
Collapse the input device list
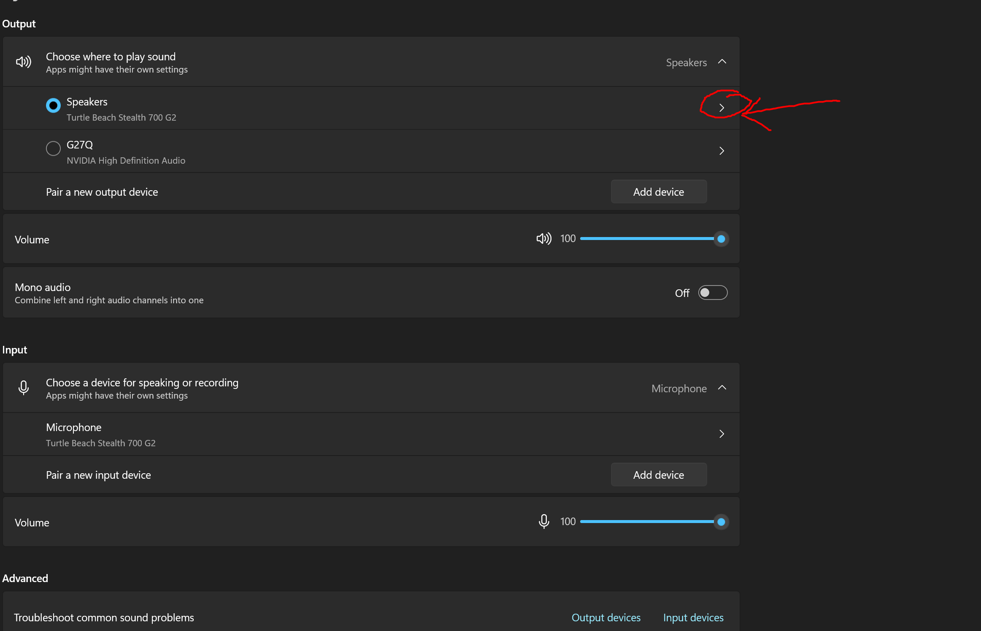[x=722, y=388]
